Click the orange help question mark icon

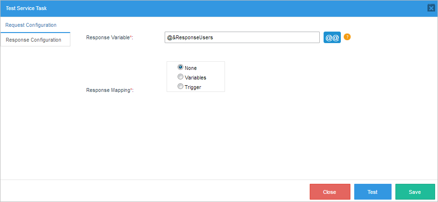(348, 37)
